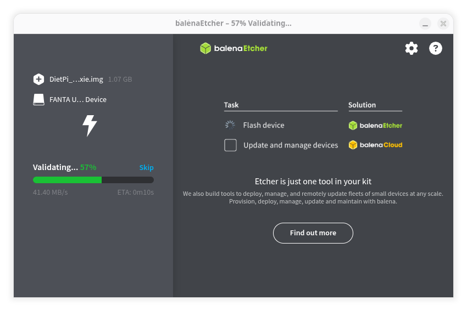The height and width of the screenshot is (311, 467).
Task: Click the balenaEtcher logo in header
Action: click(233, 48)
